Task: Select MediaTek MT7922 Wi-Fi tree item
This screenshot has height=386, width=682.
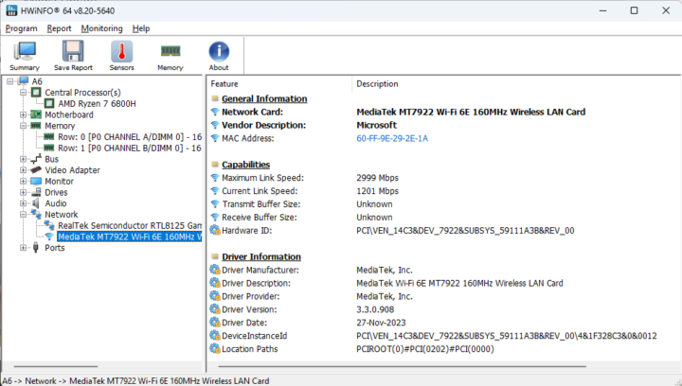Action: pos(130,237)
